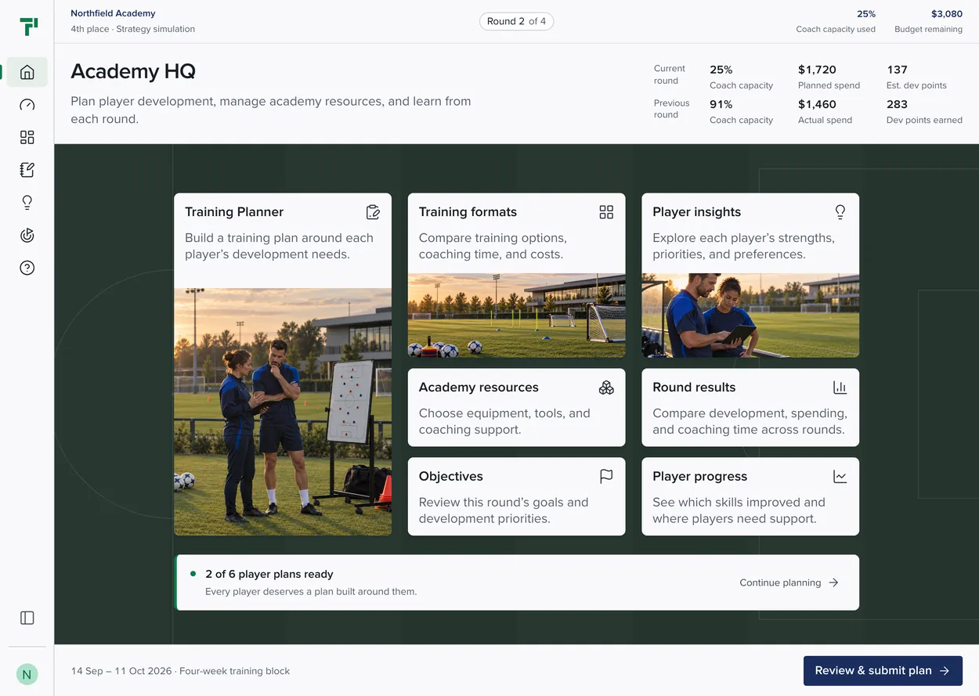Click Review & submit plan button

(x=883, y=671)
